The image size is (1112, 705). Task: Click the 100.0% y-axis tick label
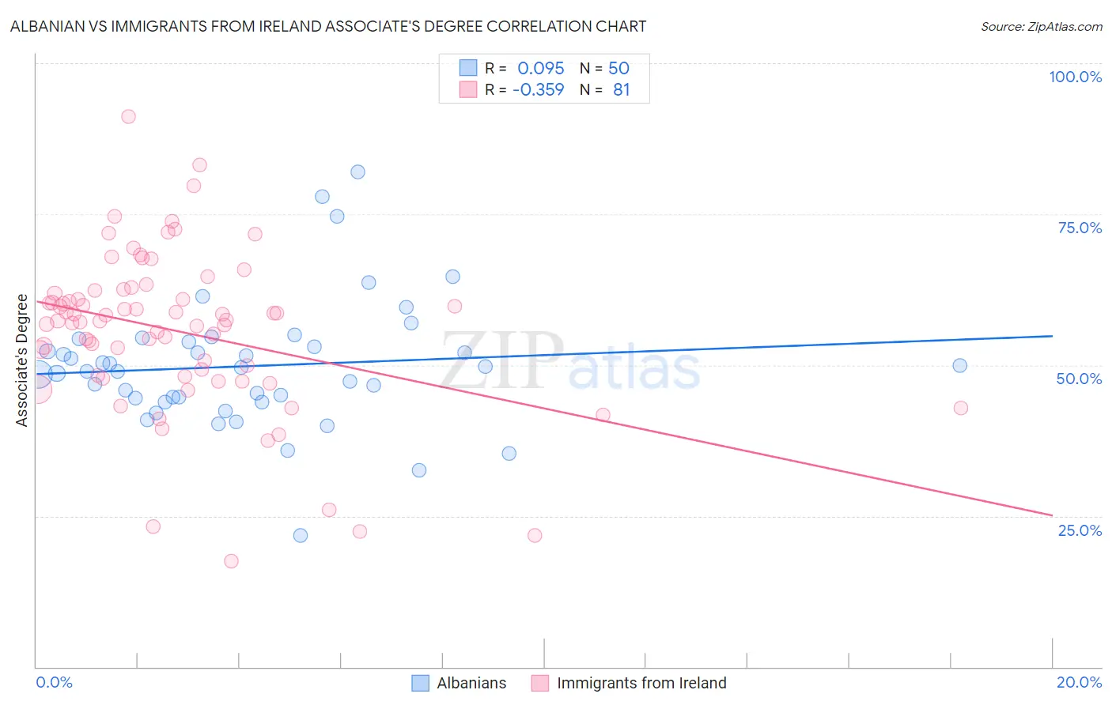tap(1075, 77)
